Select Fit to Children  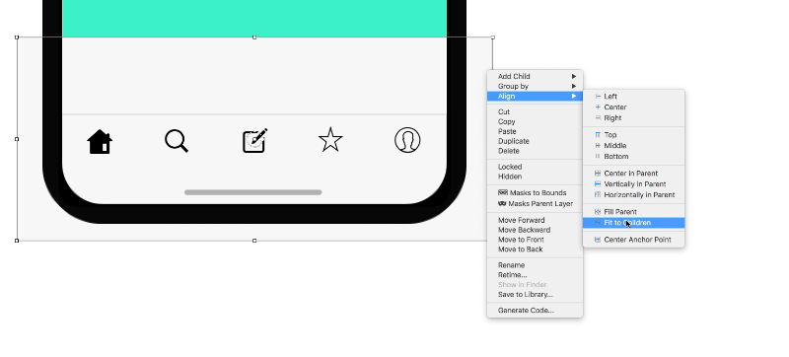[633, 223]
